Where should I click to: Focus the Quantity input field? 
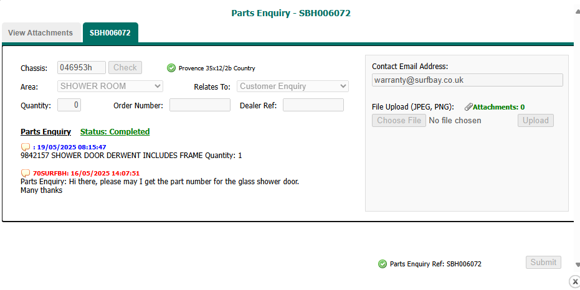tap(69, 105)
